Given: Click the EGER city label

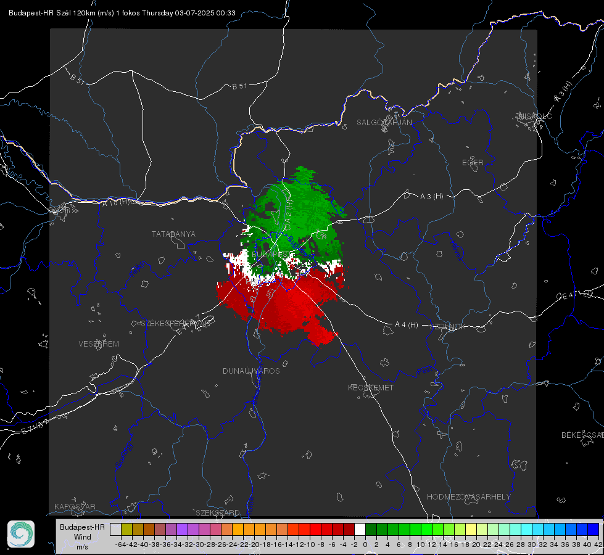Looking at the screenshot, I should (473, 163).
